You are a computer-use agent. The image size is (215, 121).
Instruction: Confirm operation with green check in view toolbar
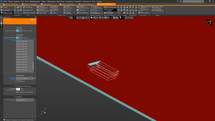pyautogui.click(x=129, y=17)
